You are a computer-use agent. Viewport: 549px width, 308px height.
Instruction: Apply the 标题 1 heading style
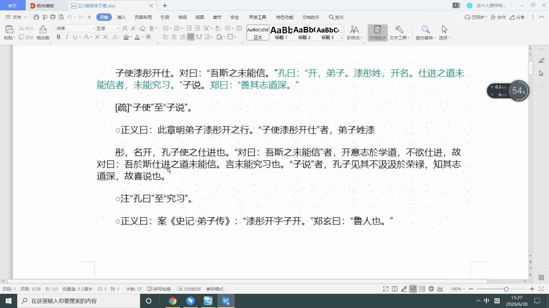click(281, 33)
